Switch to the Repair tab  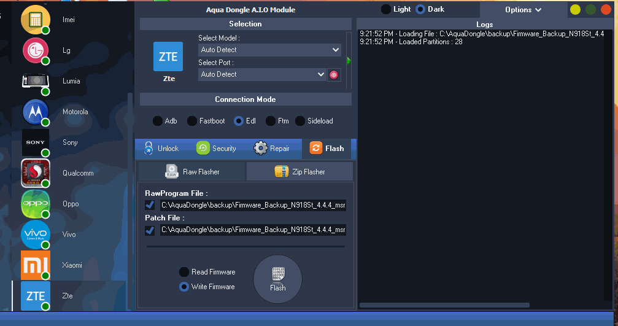[272, 148]
